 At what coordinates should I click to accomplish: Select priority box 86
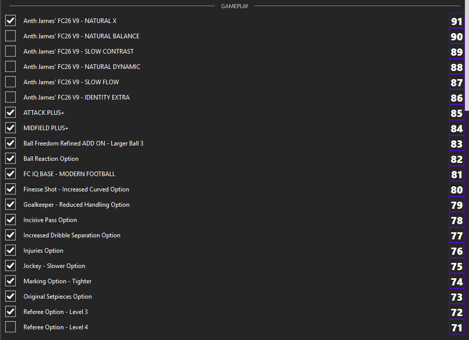[x=457, y=98]
